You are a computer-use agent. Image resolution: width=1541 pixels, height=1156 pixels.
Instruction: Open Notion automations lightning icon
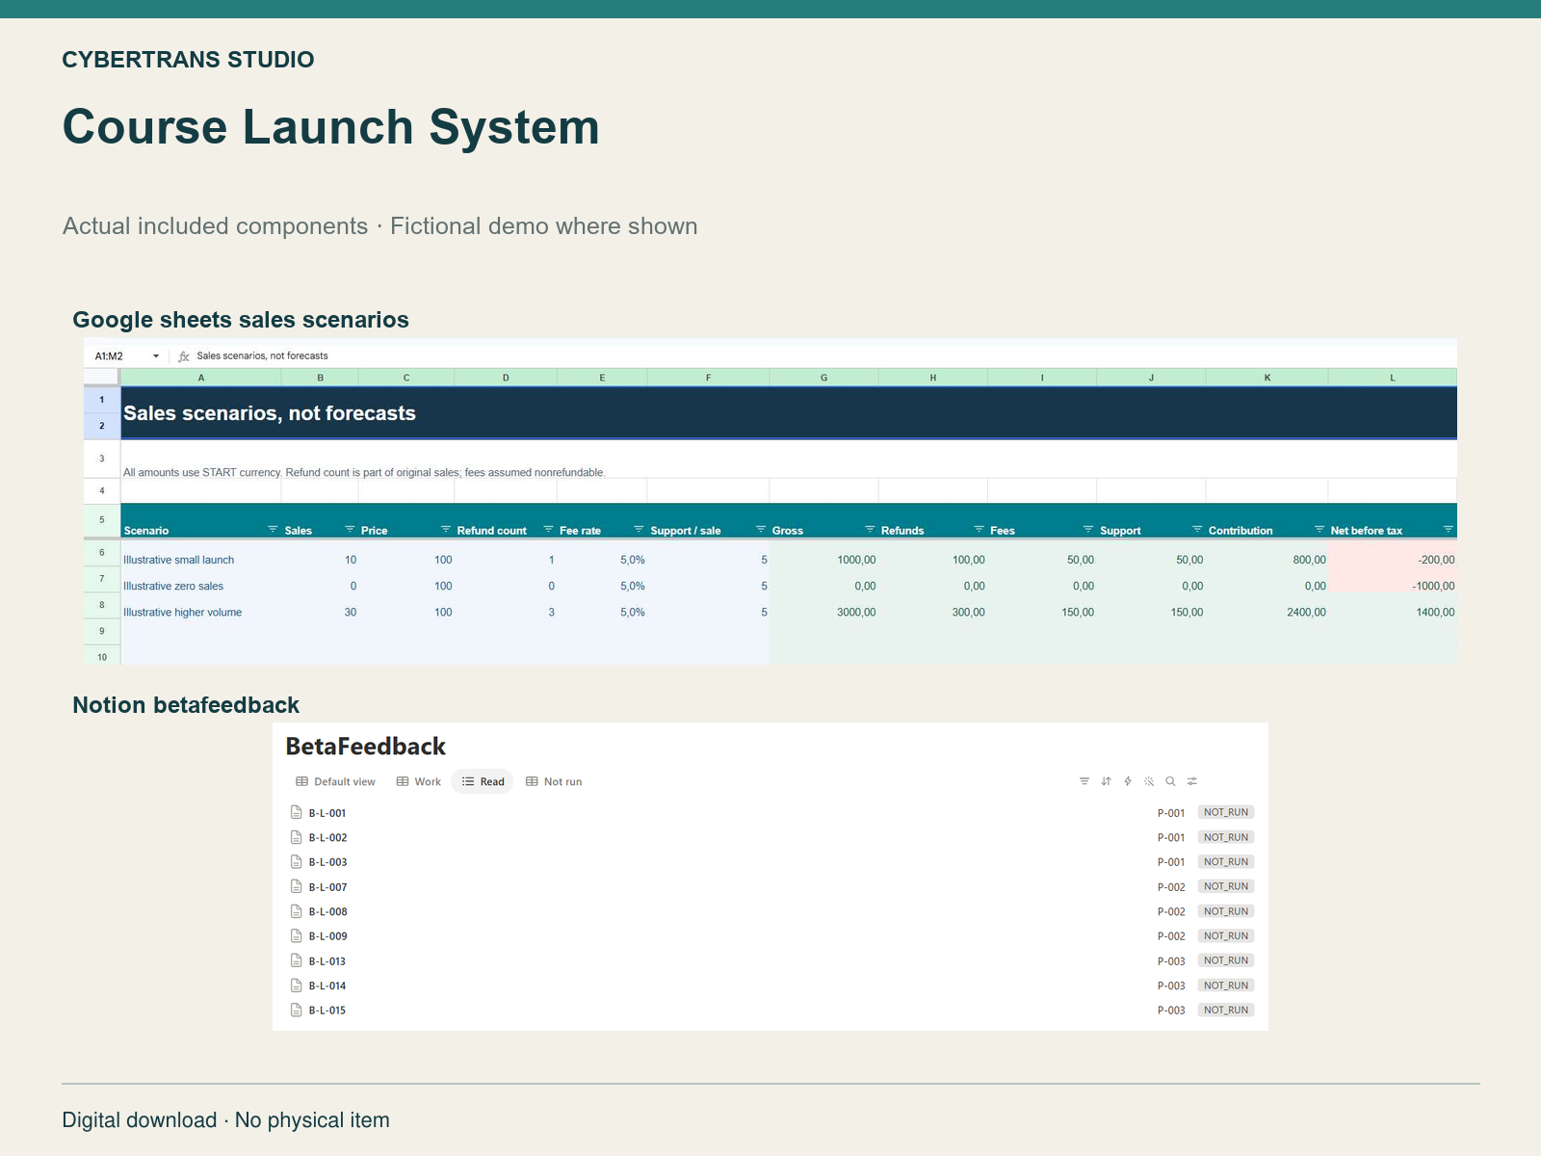click(x=1128, y=781)
